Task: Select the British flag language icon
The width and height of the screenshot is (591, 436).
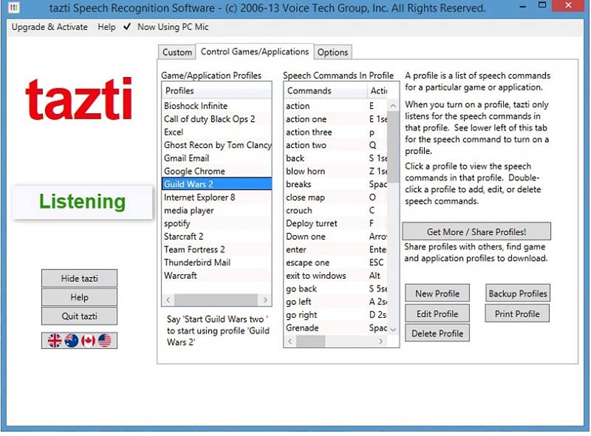Action: tap(54, 340)
